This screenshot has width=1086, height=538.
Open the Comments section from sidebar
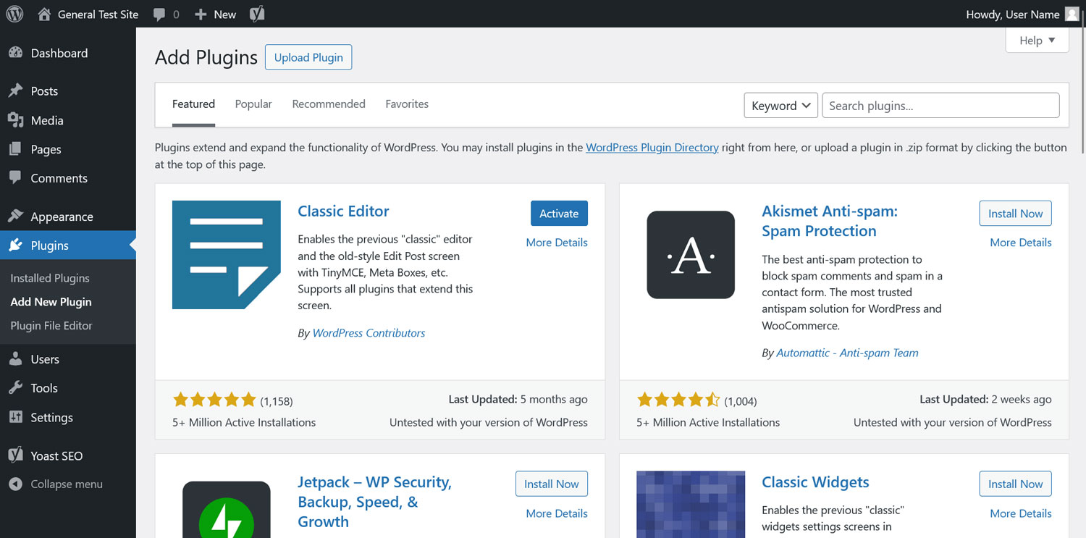(x=16, y=178)
